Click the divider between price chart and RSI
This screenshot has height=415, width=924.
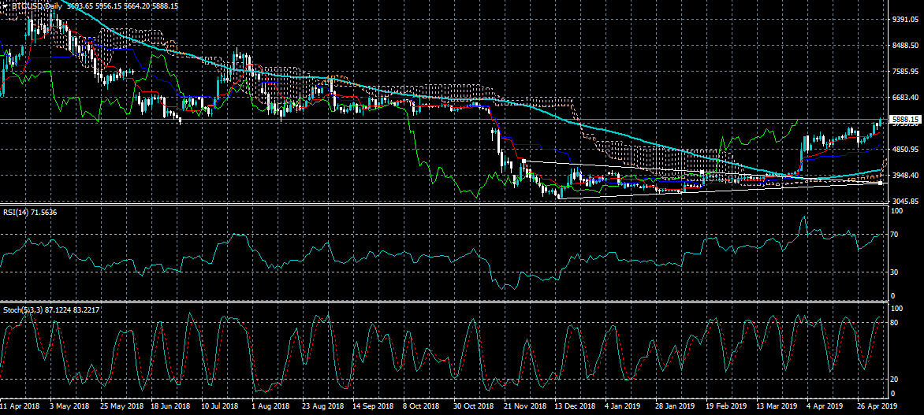click(442, 205)
